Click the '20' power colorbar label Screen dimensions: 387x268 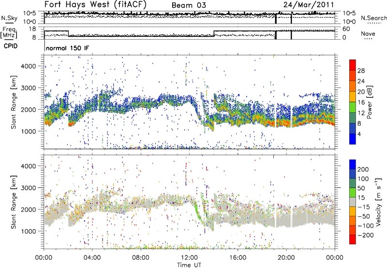click(x=361, y=92)
